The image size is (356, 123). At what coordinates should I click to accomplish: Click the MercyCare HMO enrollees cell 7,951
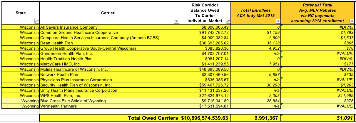tap(256, 64)
